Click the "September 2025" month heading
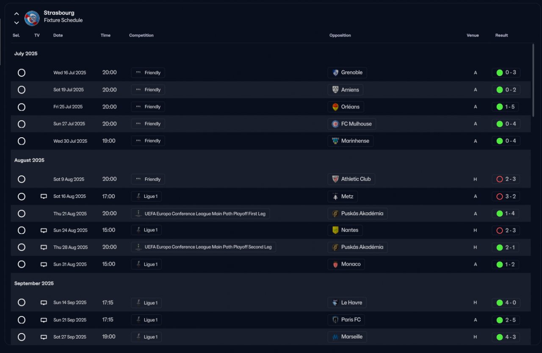The width and height of the screenshot is (542, 353). (34, 284)
